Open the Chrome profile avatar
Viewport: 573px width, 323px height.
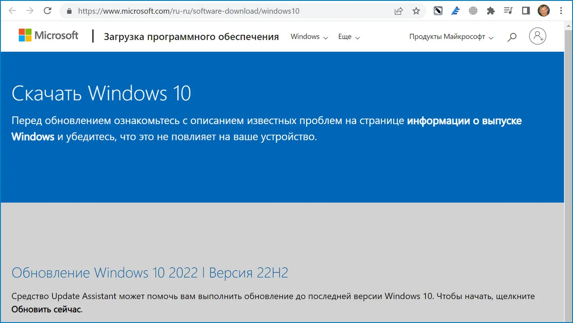(x=544, y=11)
